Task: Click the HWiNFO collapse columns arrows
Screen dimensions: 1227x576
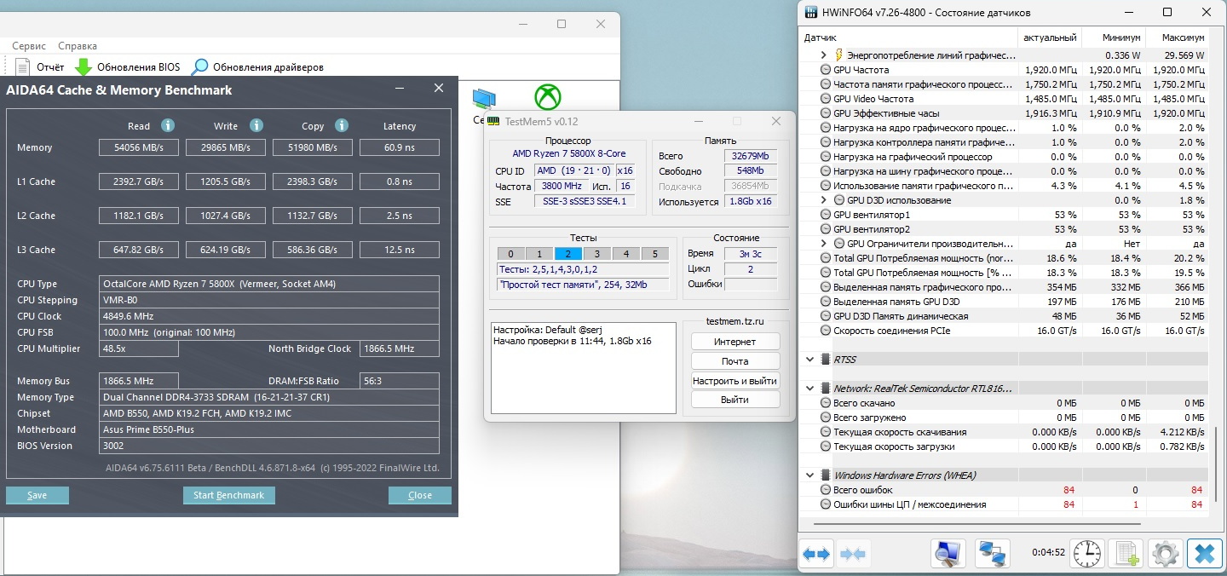Action: click(853, 554)
